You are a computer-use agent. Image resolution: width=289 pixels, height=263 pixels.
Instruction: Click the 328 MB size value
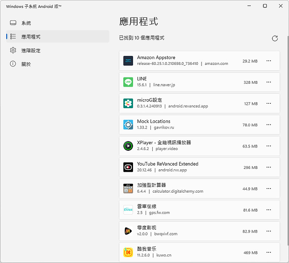(250, 82)
